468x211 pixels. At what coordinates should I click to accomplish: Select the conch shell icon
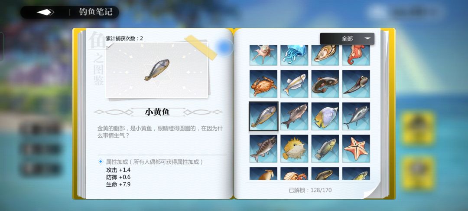(263, 55)
